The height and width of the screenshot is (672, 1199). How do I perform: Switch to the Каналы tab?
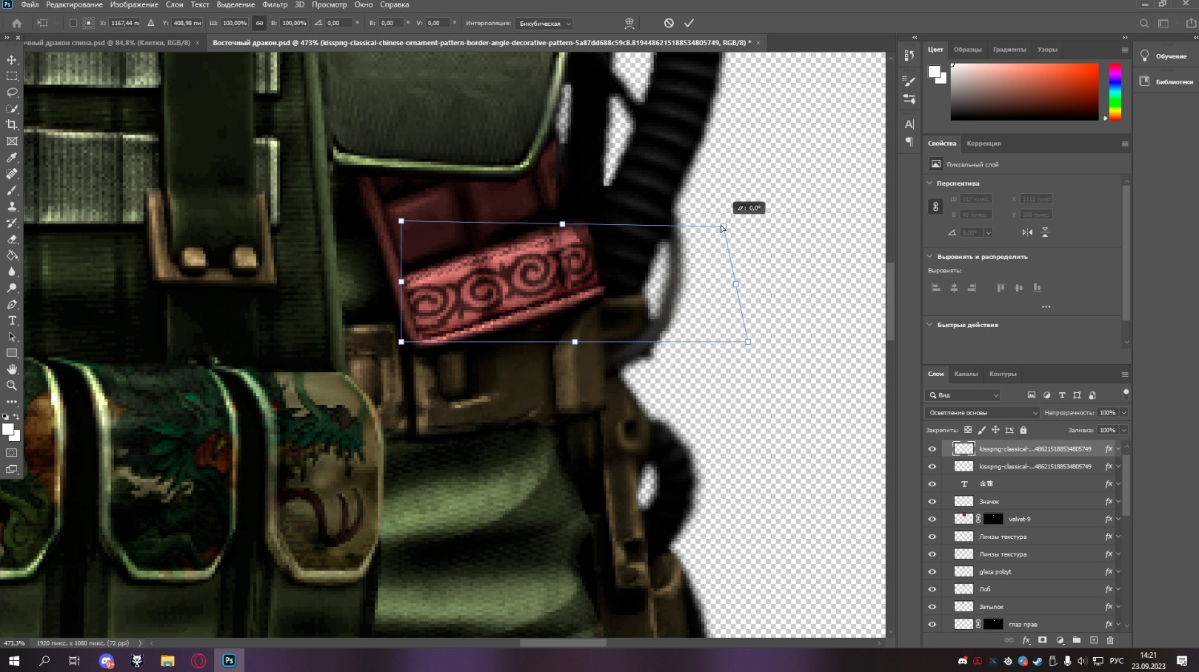(x=966, y=374)
